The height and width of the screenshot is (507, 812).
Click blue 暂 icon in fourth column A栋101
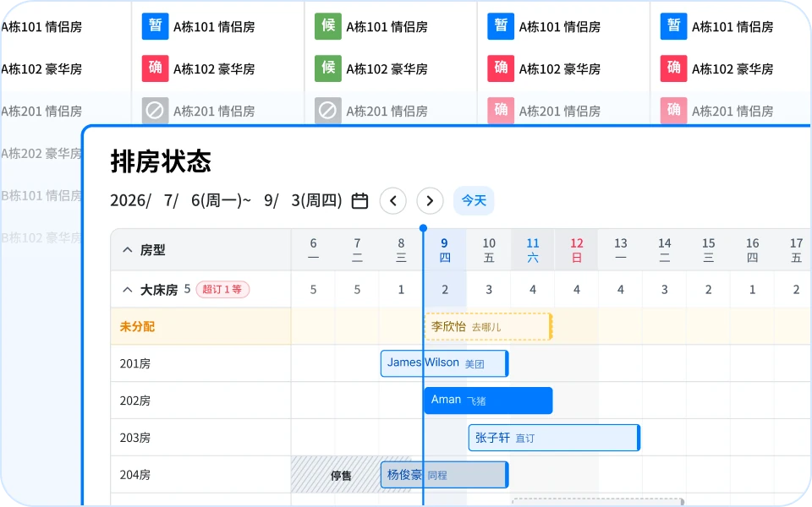[x=501, y=26]
